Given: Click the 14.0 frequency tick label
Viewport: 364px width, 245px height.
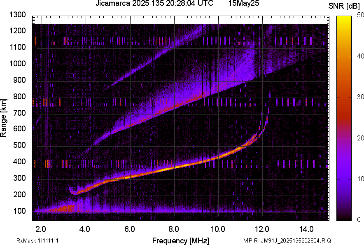Looking at the screenshot, I should tap(306, 229).
